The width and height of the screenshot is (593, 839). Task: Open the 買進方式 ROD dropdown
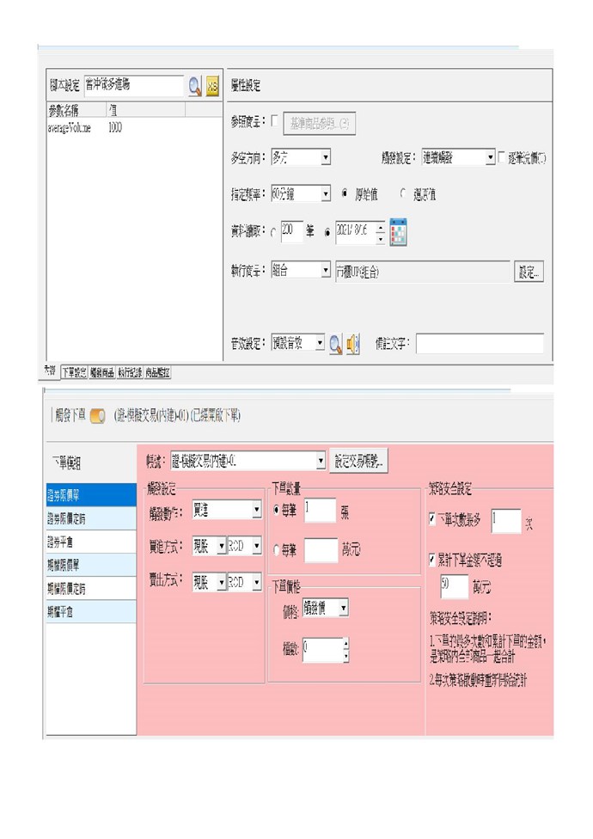pyautogui.click(x=244, y=546)
